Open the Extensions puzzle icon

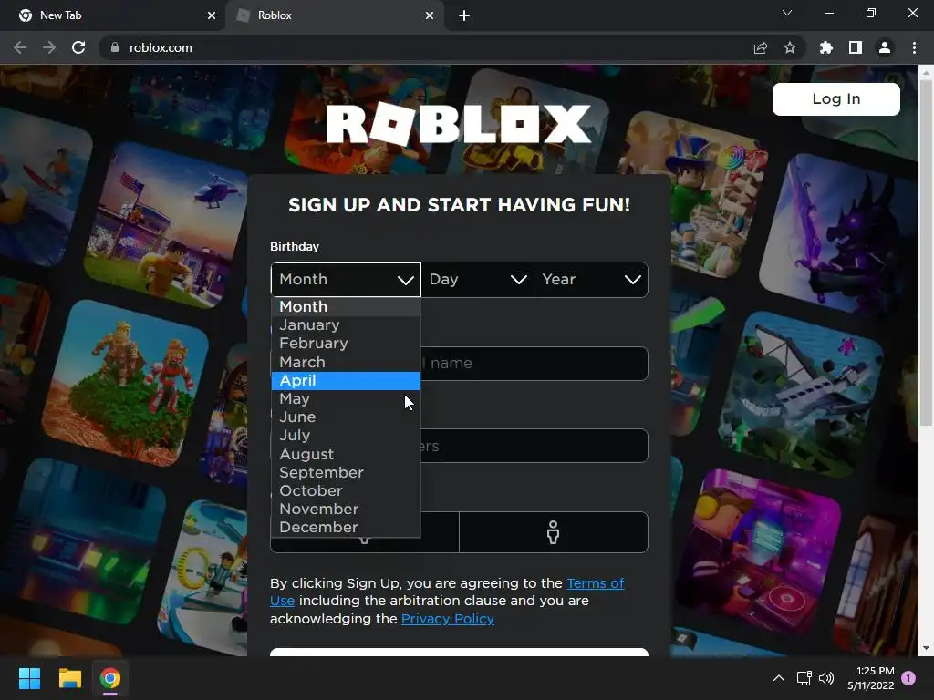coord(825,47)
